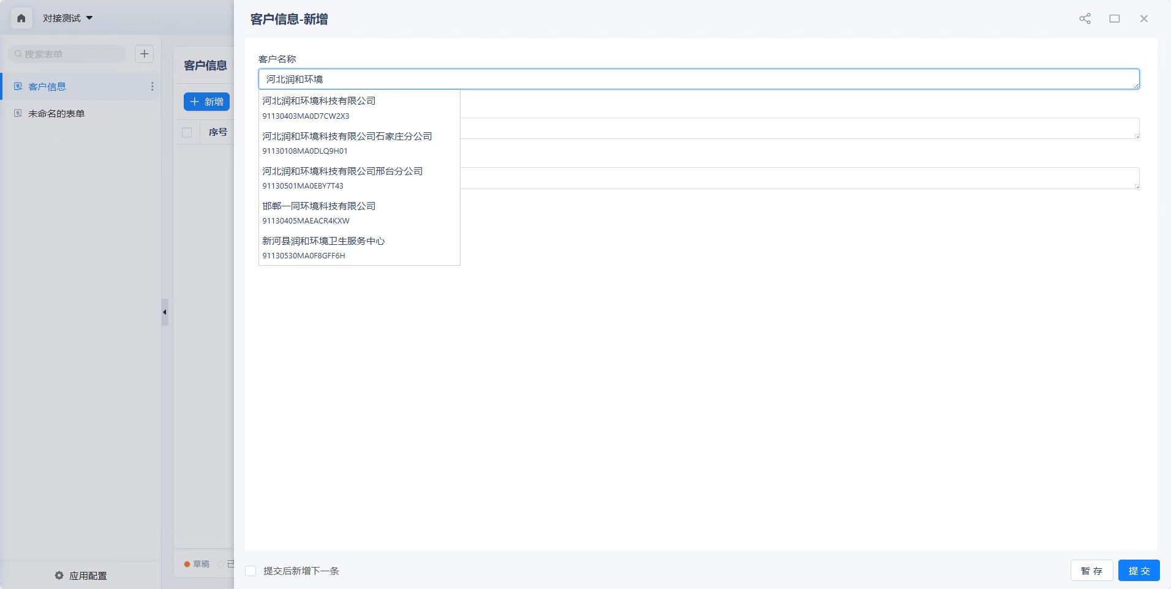Viewport: 1171px width, 589px height.
Task: Click the share icon in dialog header
Action: click(1085, 19)
